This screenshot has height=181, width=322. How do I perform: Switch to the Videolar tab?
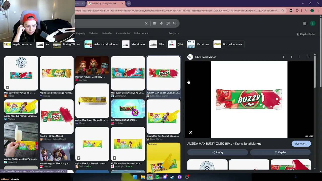tap(94, 33)
